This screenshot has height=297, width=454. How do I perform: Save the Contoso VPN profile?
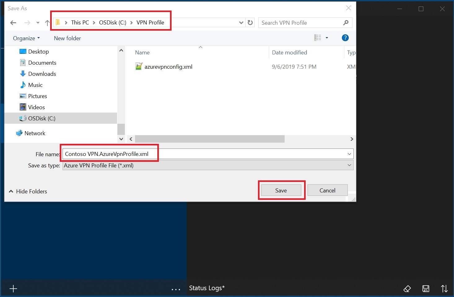(281, 190)
